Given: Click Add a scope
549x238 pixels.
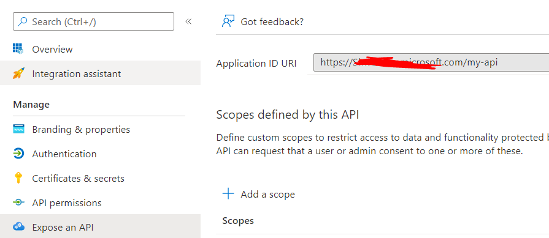Looking at the screenshot, I should (x=267, y=194).
